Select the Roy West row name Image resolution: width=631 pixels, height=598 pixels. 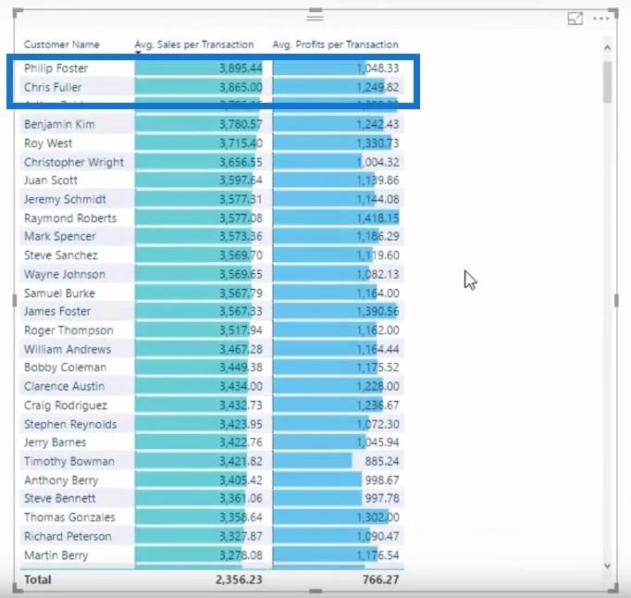48,143
